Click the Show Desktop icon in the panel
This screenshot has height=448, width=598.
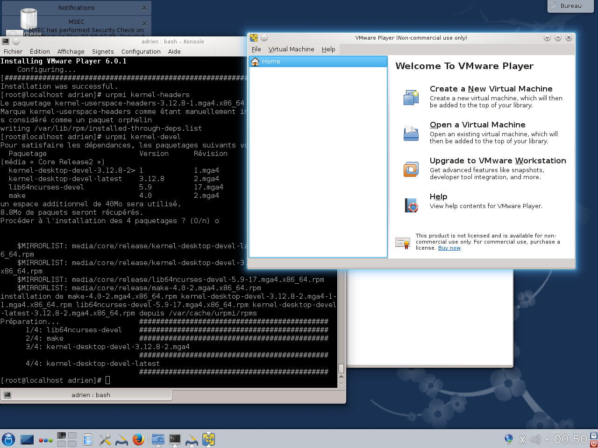(27, 439)
